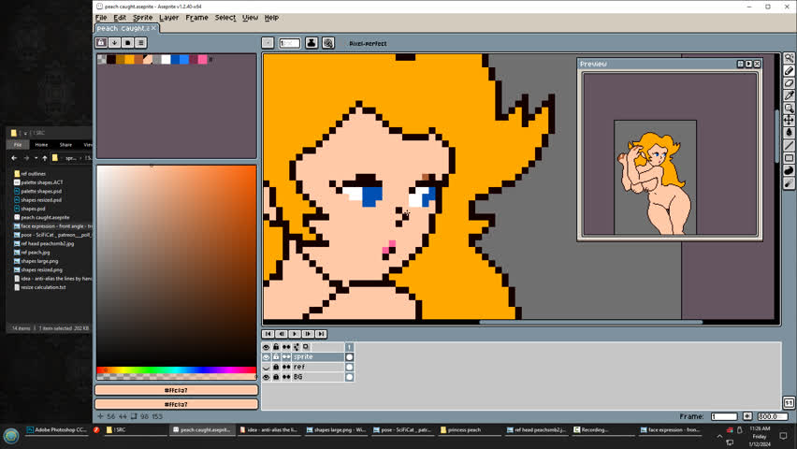Pick the Eyedropper tool
This screenshot has height=449, width=797.
790,95
